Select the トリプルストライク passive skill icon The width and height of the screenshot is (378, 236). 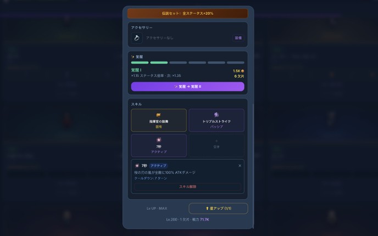216,115
